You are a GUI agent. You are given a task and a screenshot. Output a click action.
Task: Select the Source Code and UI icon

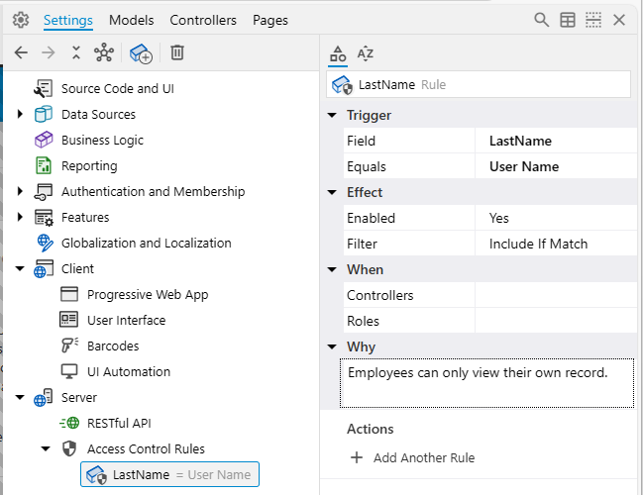(43, 88)
